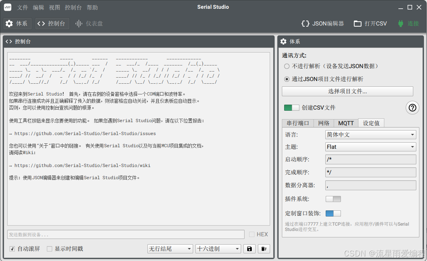The width and height of the screenshot is (427, 261).
Task: Click the 数据分离器 input field
Action: click(371, 185)
